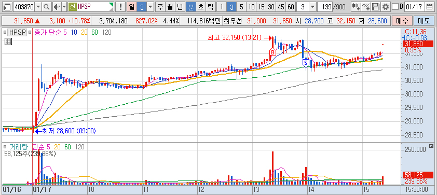This screenshot has width=437, height=195.
Task: Select the 1 minute interval button
Action: [221, 7]
